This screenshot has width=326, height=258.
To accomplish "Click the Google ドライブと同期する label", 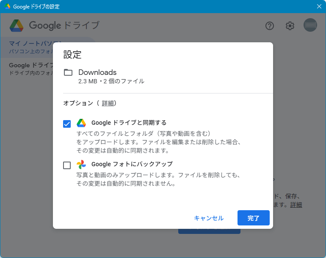I will coord(129,123).
